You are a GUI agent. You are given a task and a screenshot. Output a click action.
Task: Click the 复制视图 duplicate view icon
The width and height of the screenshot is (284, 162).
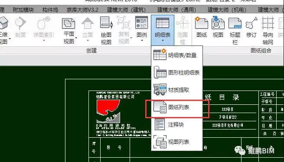click(124, 23)
